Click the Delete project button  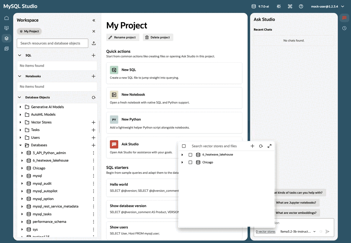(158, 37)
